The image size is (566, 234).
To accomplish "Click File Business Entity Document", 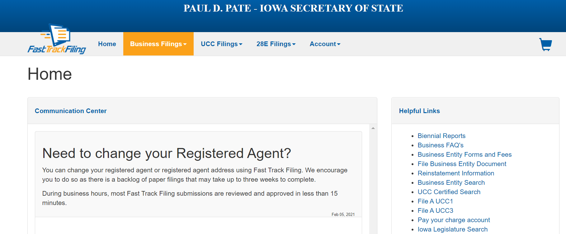I will 462,164.
